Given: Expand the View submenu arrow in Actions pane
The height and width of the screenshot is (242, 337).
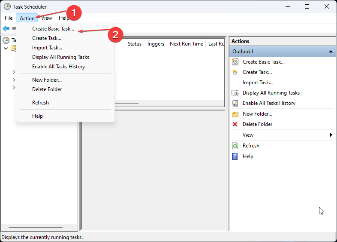Looking at the screenshot, I should coord(331,135).
